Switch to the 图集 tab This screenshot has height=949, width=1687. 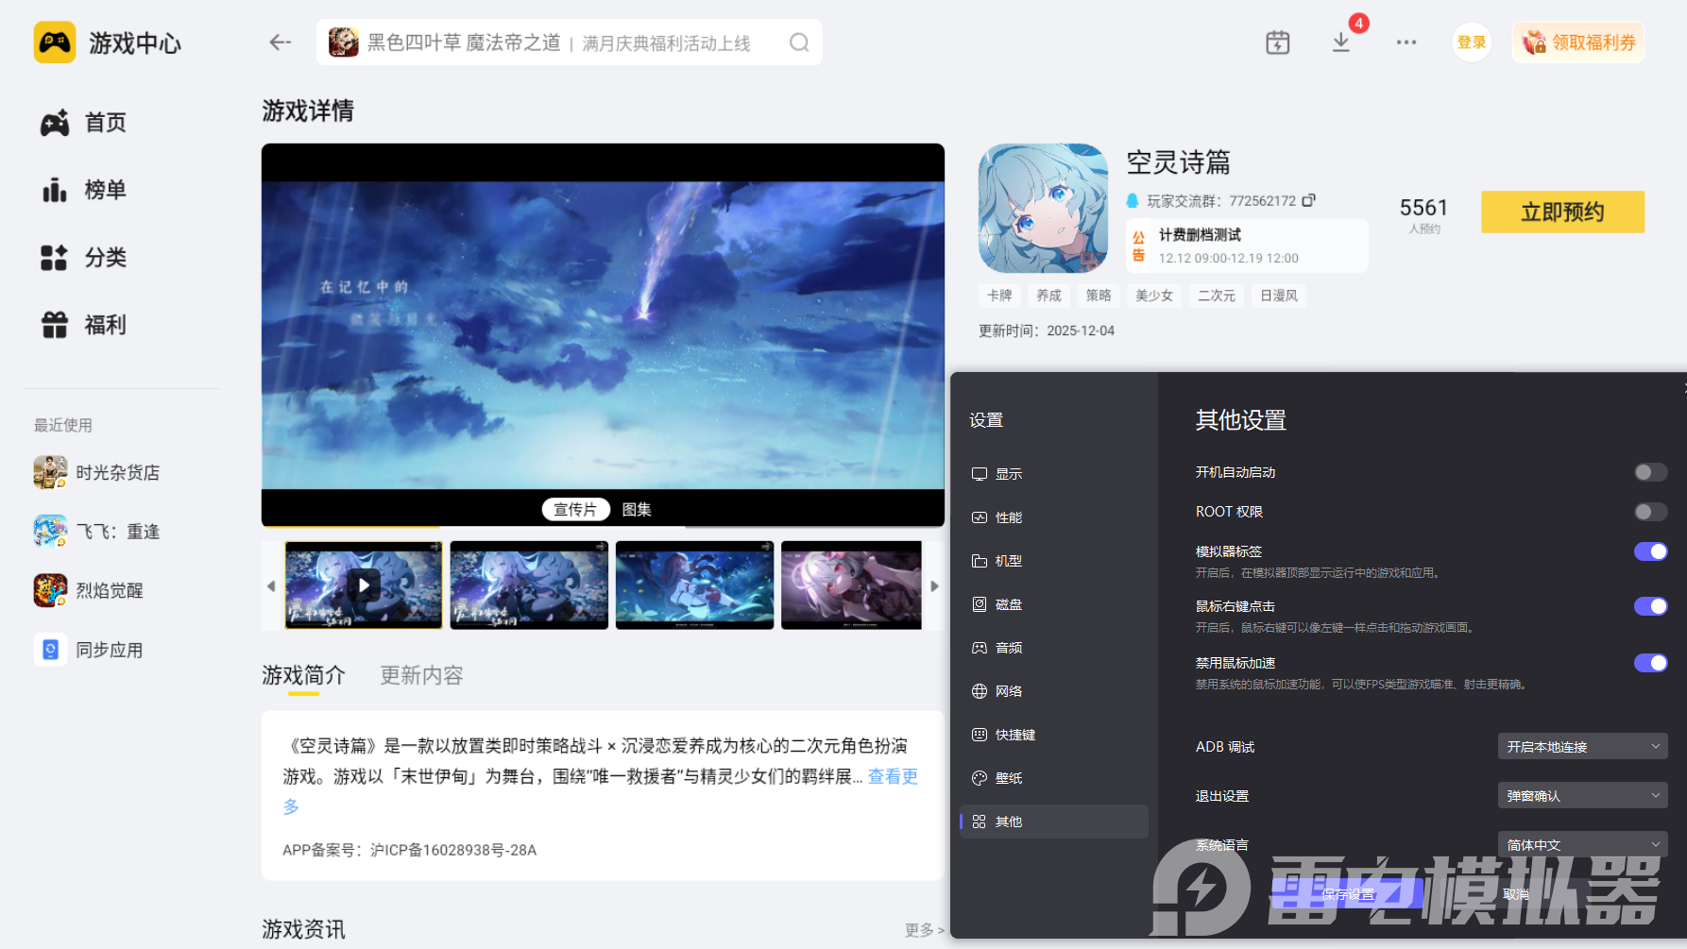click(x=638, y=509)
